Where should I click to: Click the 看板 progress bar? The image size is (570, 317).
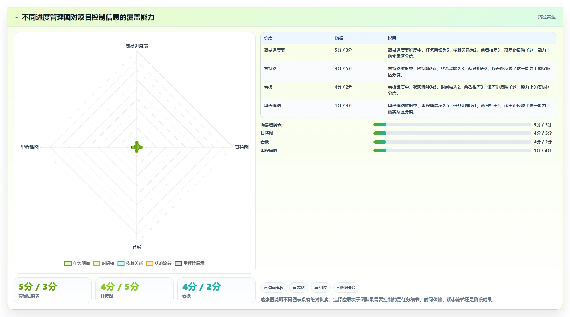[x=452, y=142]
